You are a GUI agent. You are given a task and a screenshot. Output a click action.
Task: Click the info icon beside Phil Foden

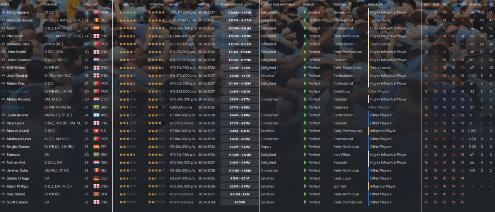3,36
